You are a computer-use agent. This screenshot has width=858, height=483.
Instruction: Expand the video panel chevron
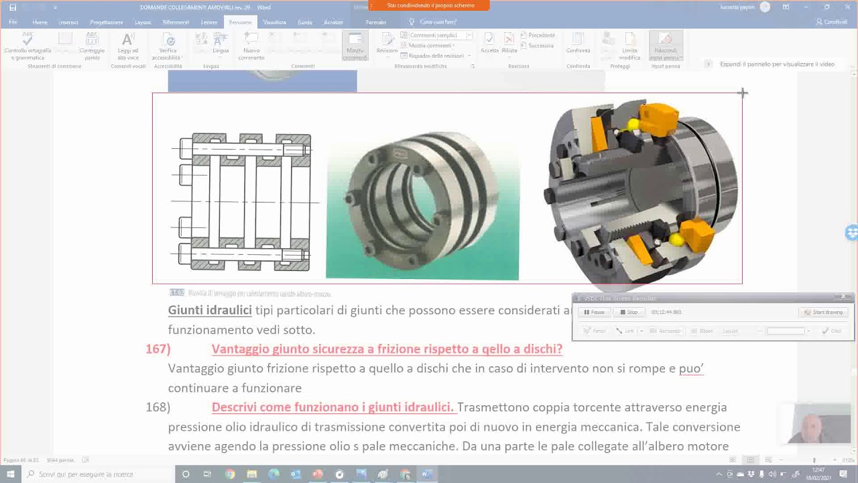(x=708, y=64)
